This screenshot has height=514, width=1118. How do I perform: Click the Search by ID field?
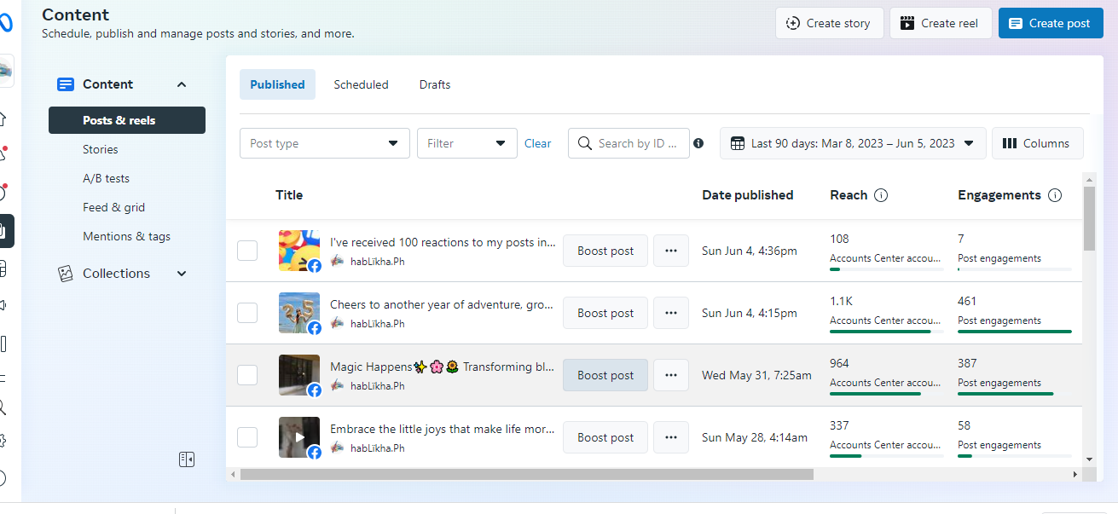pyautogui.click(x=641, y=143)
